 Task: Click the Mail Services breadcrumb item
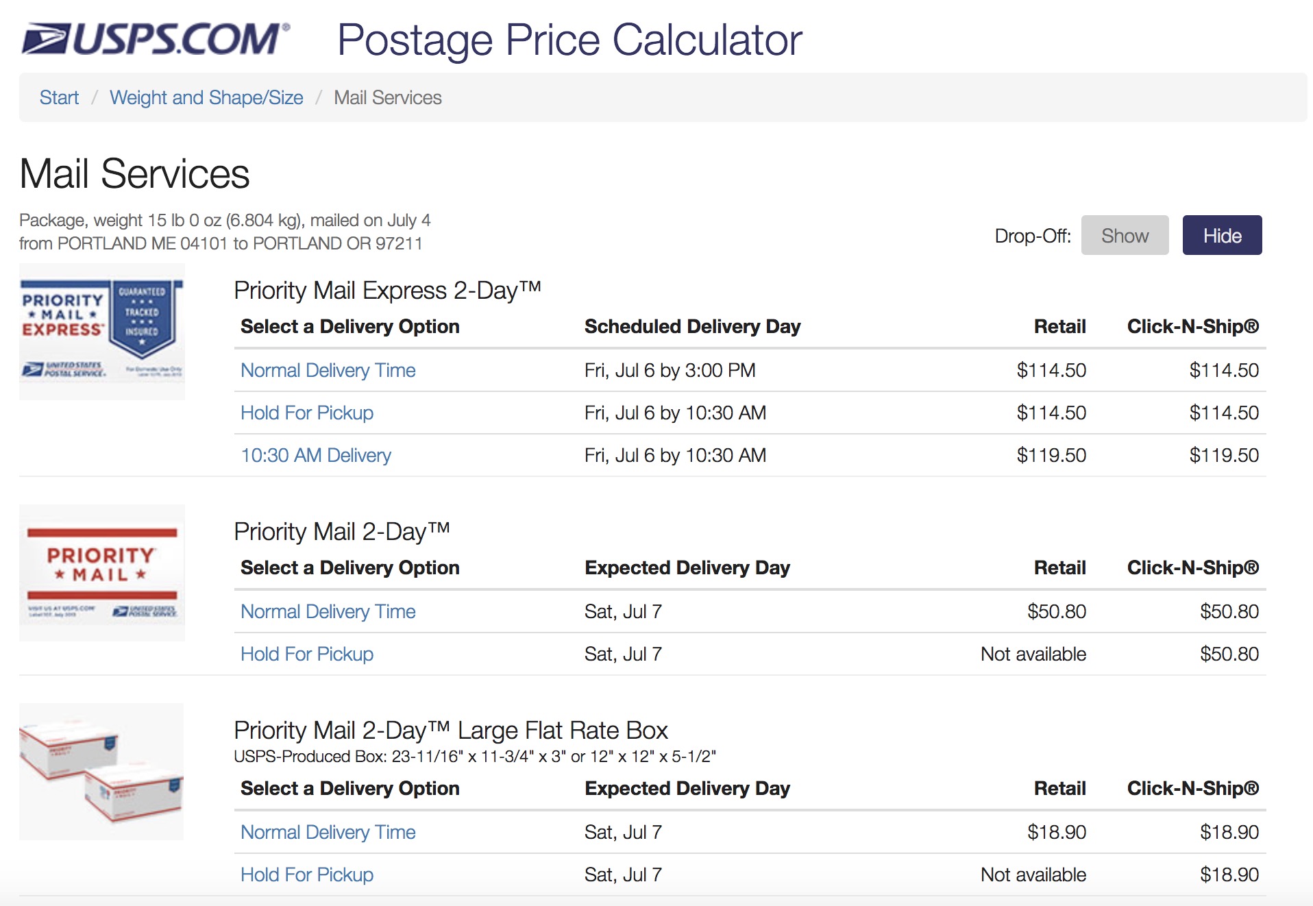pyautogui.click(x=388, y=97)
